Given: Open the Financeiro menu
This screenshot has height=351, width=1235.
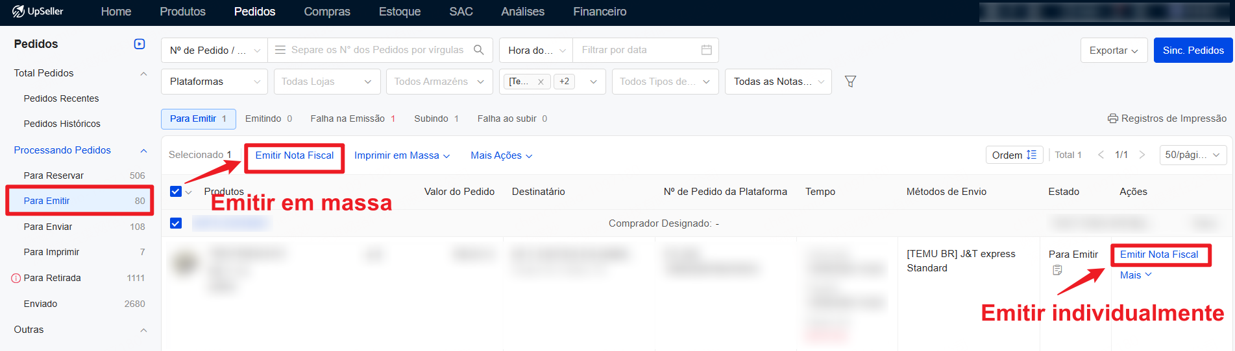Looking at the screenshot, I should click(600, 12).
